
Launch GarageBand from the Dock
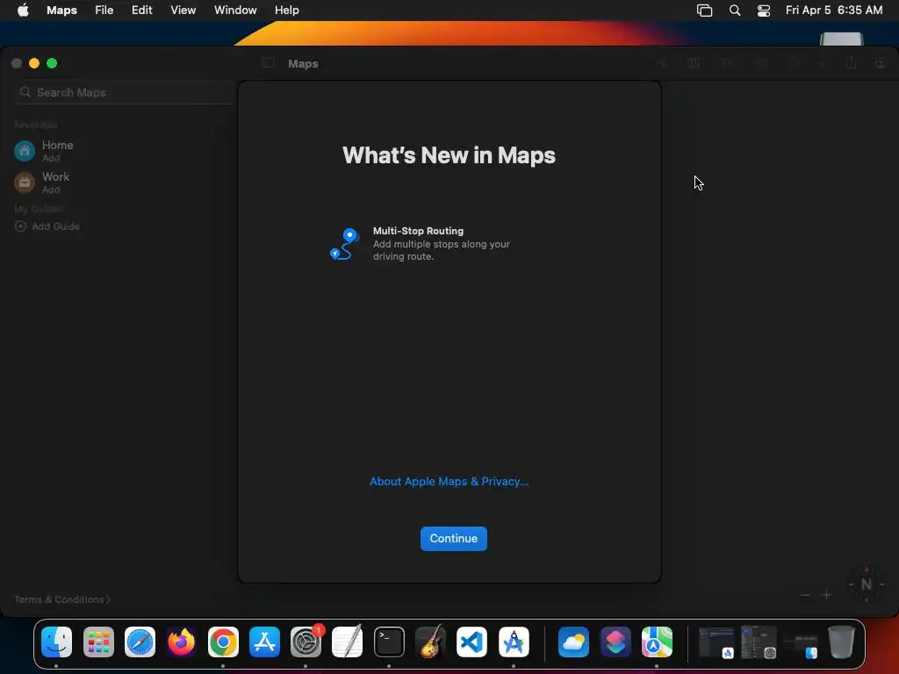tap(430, 642)
